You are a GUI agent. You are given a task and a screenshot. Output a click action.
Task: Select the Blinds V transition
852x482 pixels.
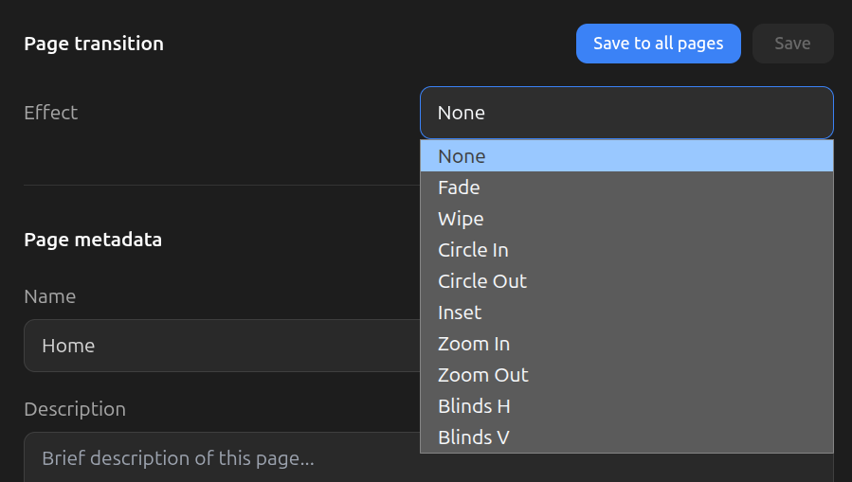625,437
